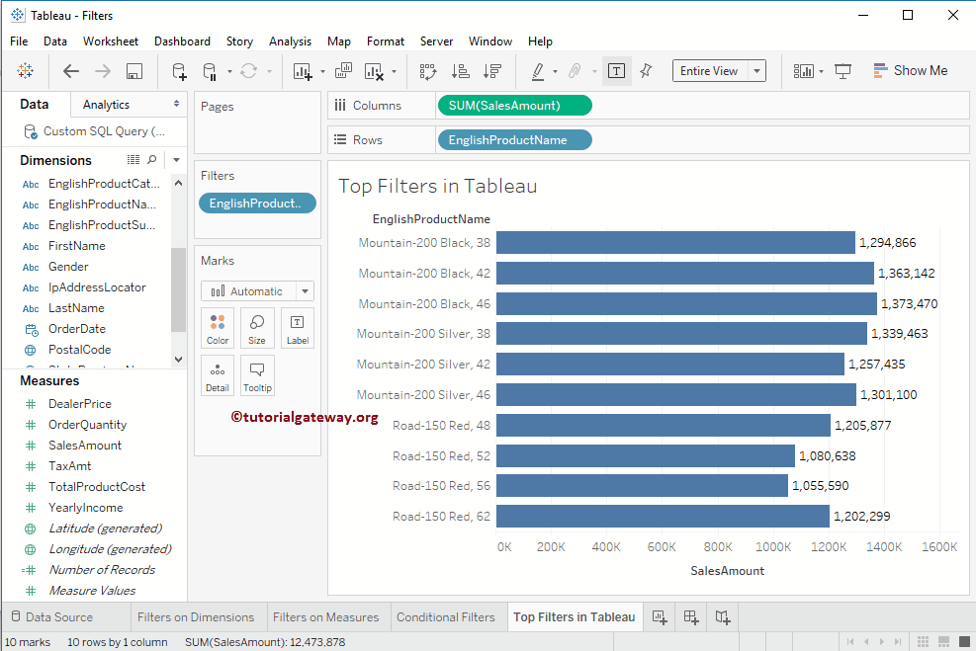Open the Tooltip editor on Marks card
This screenshot has width=976, height=651.
pyautogui.click(x=256, y=375)
